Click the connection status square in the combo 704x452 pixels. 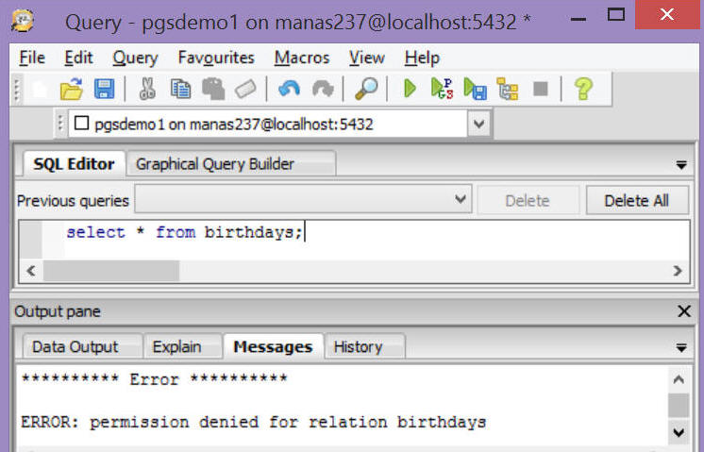tap(81, 123)
